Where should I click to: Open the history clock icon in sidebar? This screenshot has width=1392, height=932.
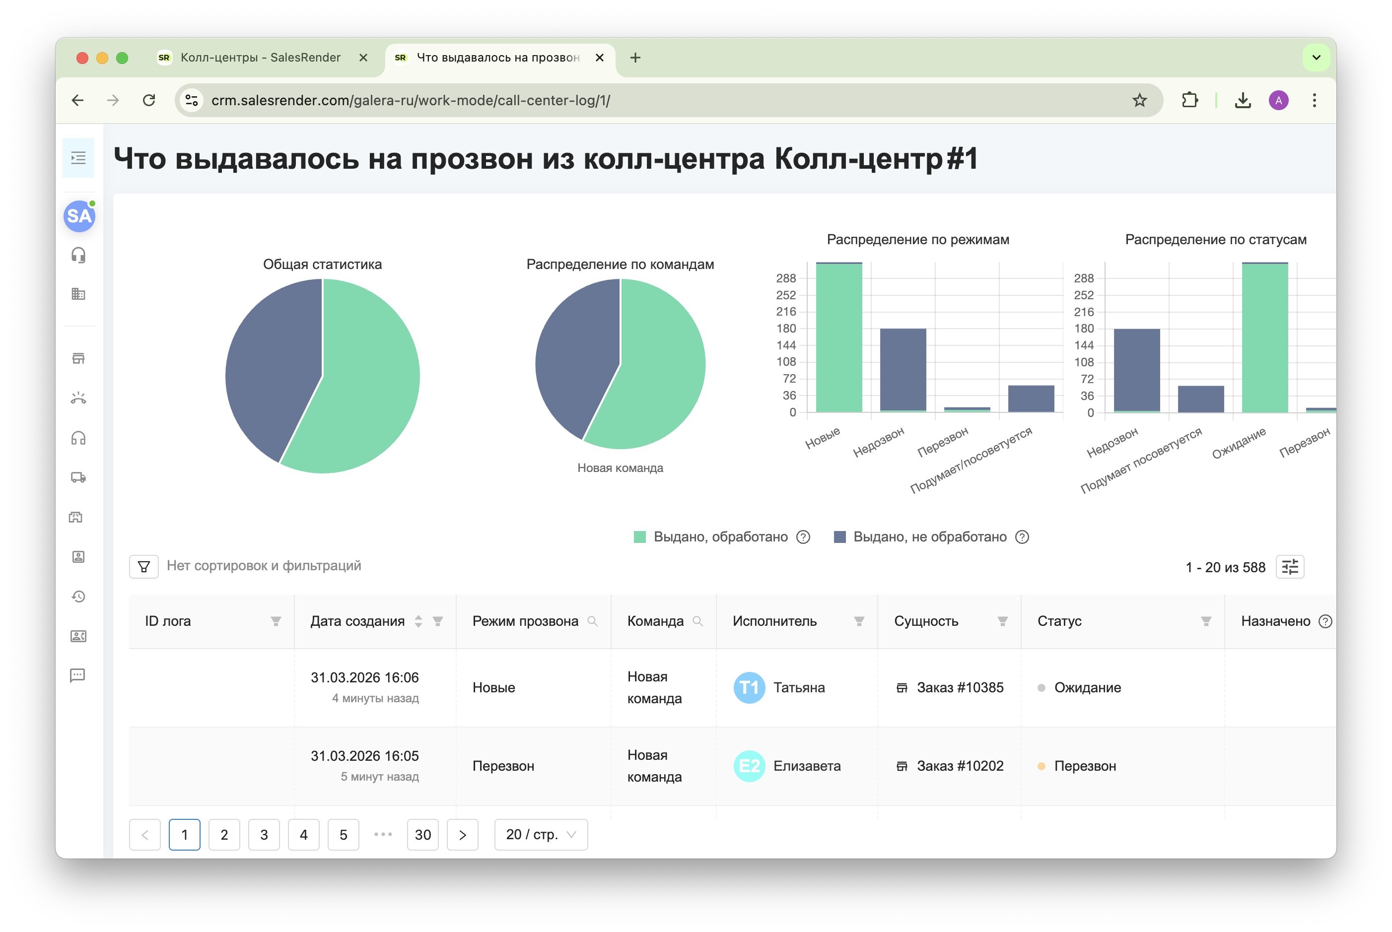78,597
